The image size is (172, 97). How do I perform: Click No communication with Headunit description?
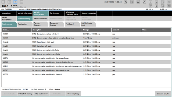(47, 74)
